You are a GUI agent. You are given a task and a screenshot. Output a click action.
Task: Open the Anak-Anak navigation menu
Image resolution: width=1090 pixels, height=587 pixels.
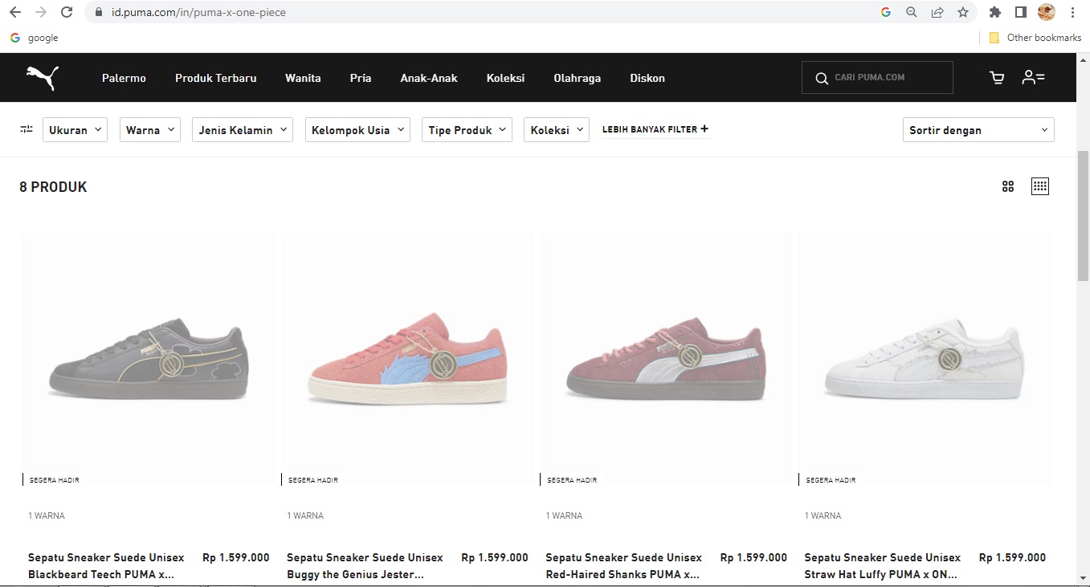pyautogui.click(x=429, y=78)
